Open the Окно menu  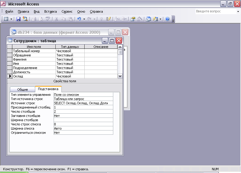click(x=81, y=11)
